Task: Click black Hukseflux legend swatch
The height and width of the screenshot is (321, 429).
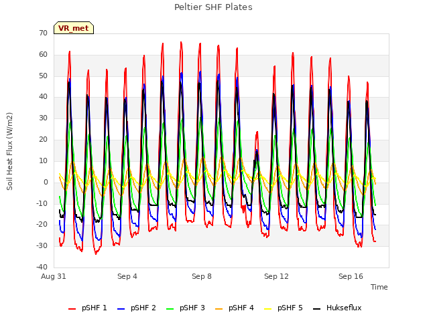Action: 317,309
